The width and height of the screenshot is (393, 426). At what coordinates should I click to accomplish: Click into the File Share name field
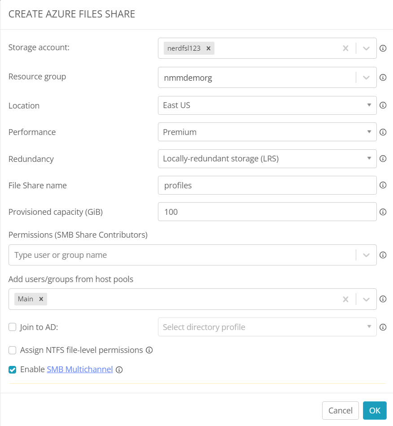point(267,185)
